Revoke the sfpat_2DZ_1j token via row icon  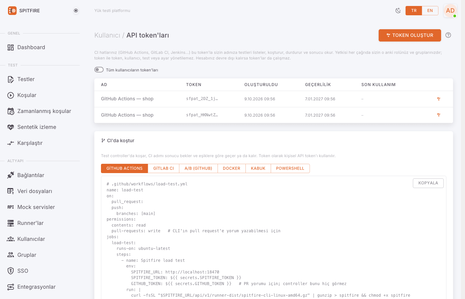439,99
